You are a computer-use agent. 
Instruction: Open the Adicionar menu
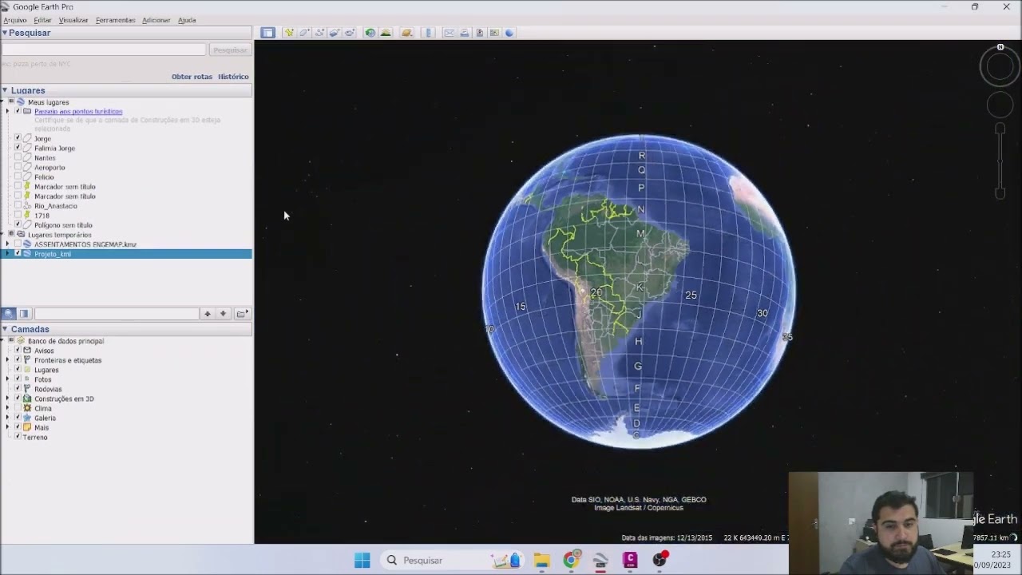pos(156,20)
